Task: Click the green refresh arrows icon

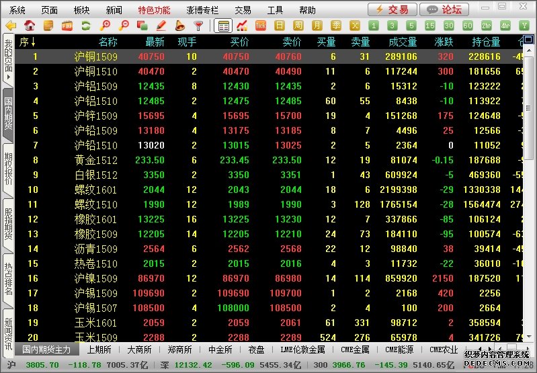Action: pos(85,26)
